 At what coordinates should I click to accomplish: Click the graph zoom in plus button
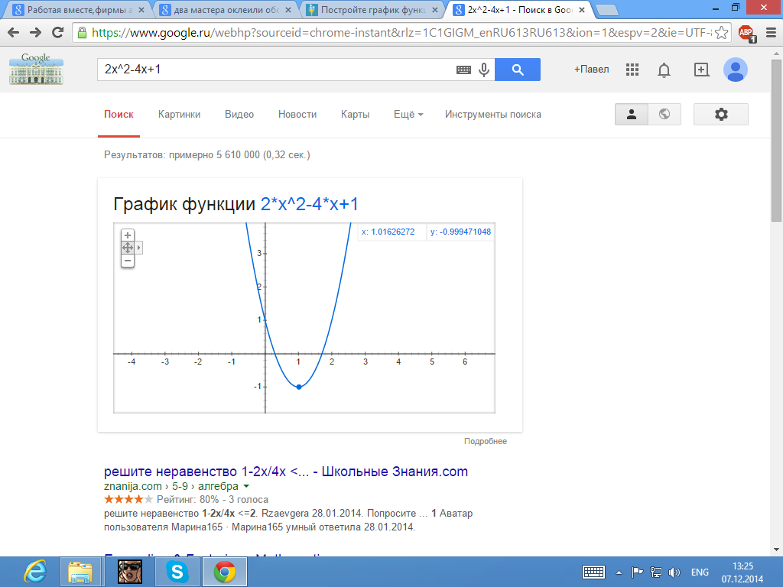pyautogui.click(x=128, y=235)
